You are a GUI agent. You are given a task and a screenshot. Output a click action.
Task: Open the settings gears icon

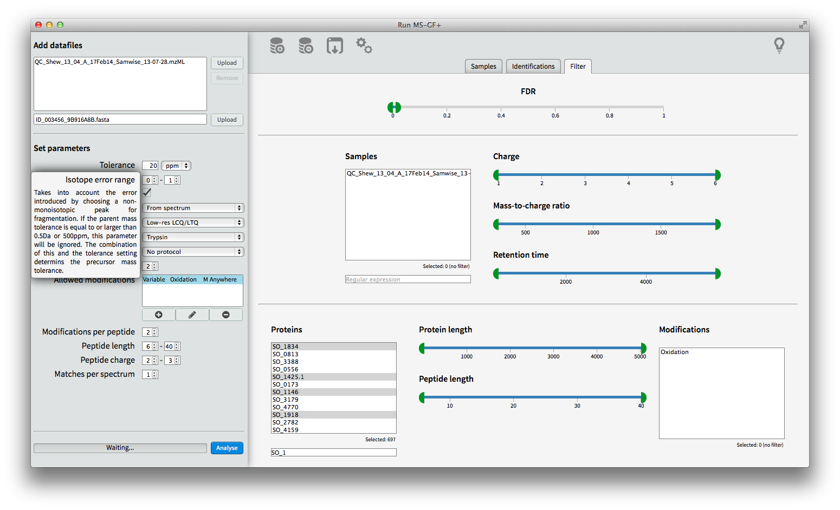pyautogui.click(x=364, y=45)
